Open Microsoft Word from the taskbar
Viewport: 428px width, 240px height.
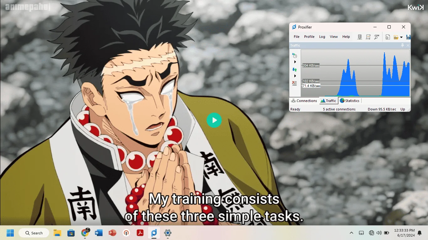pos(98,233)
